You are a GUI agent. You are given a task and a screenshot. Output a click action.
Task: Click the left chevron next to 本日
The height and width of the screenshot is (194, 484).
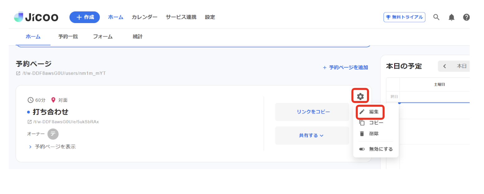pyautogui.click(x=444, y=66)
